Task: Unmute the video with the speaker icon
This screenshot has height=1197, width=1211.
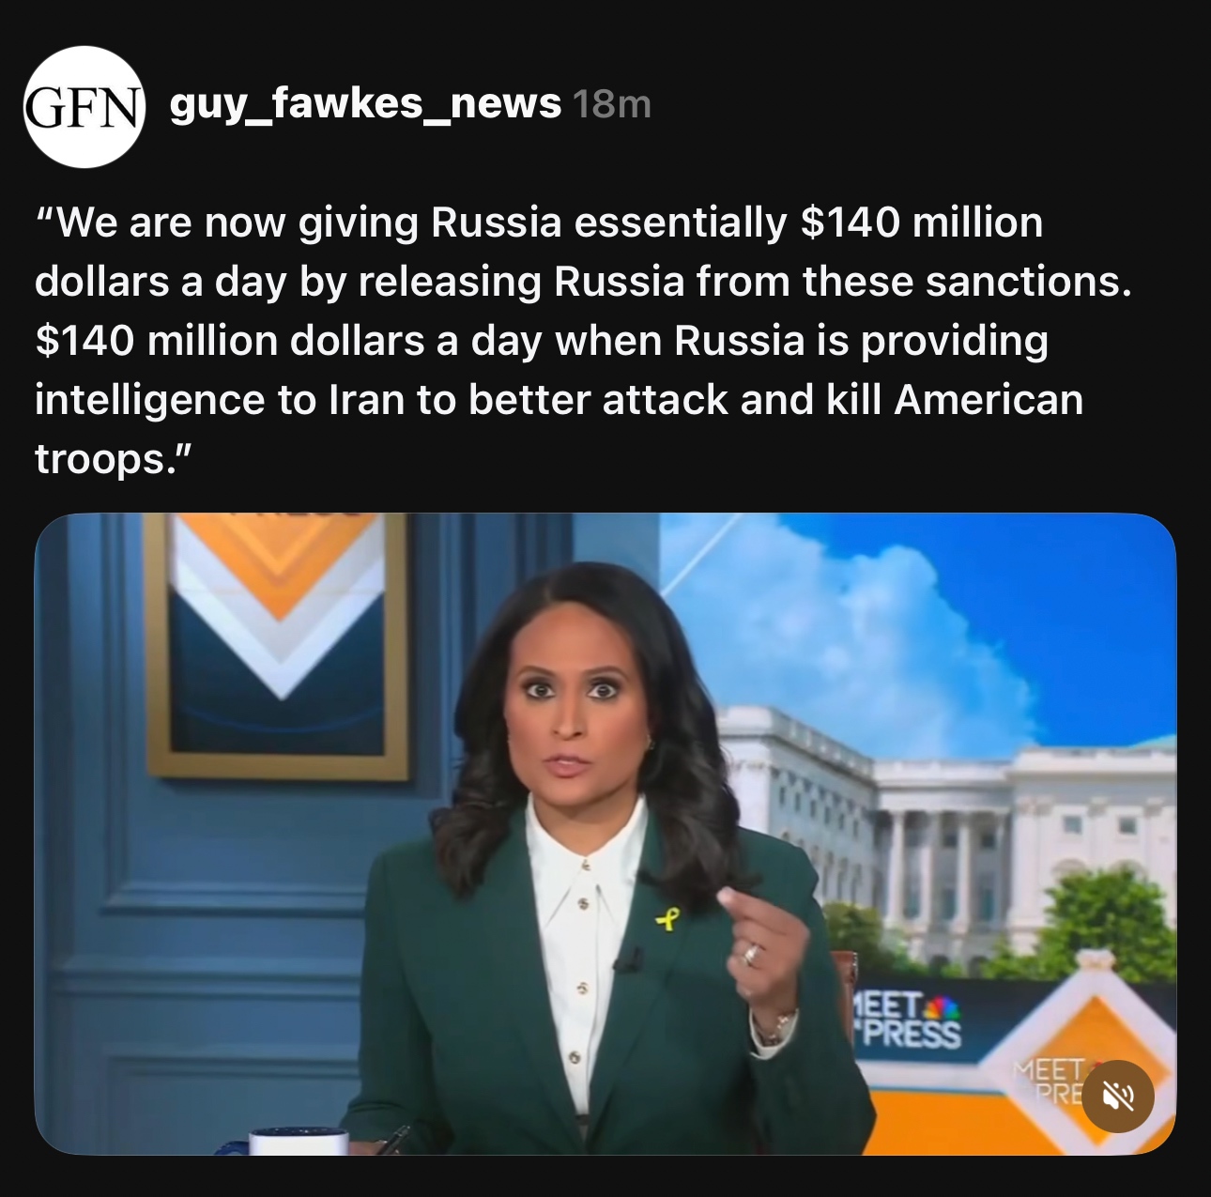Action: [1115, 1094]
